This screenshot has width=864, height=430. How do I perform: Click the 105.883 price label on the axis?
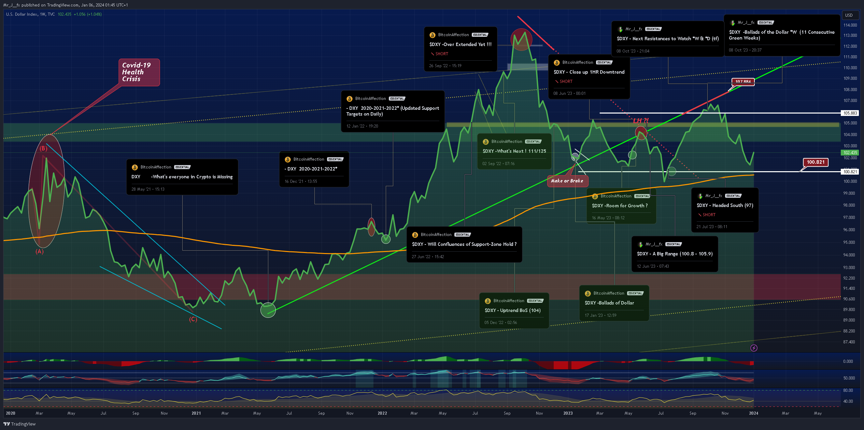click(x=850, y=113)
